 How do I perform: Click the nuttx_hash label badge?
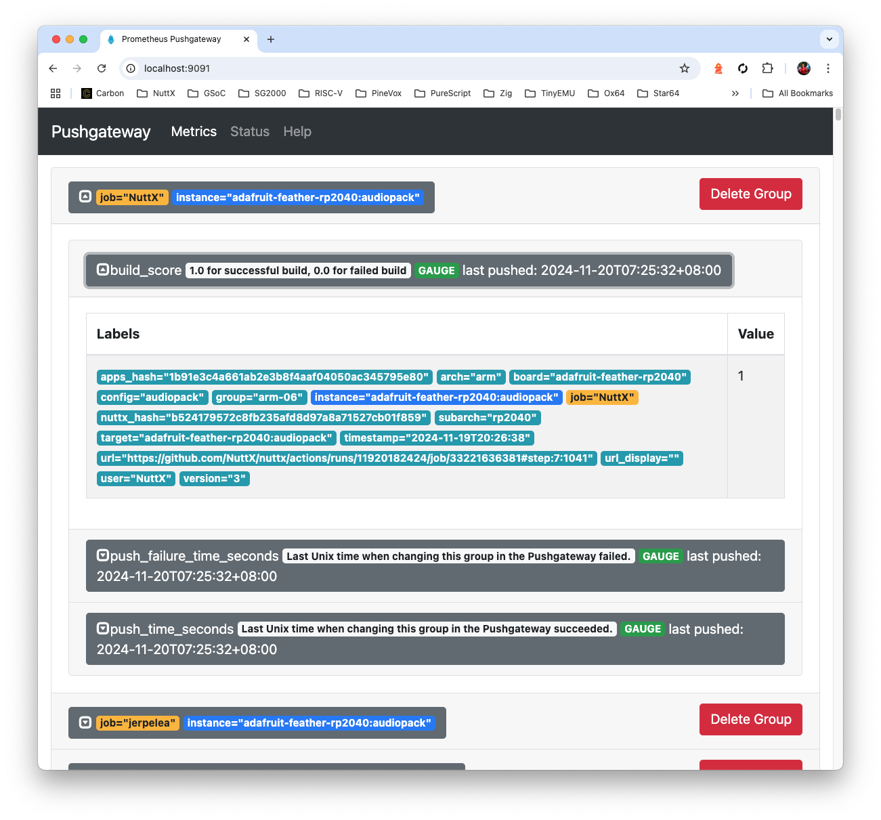[263, 418]
